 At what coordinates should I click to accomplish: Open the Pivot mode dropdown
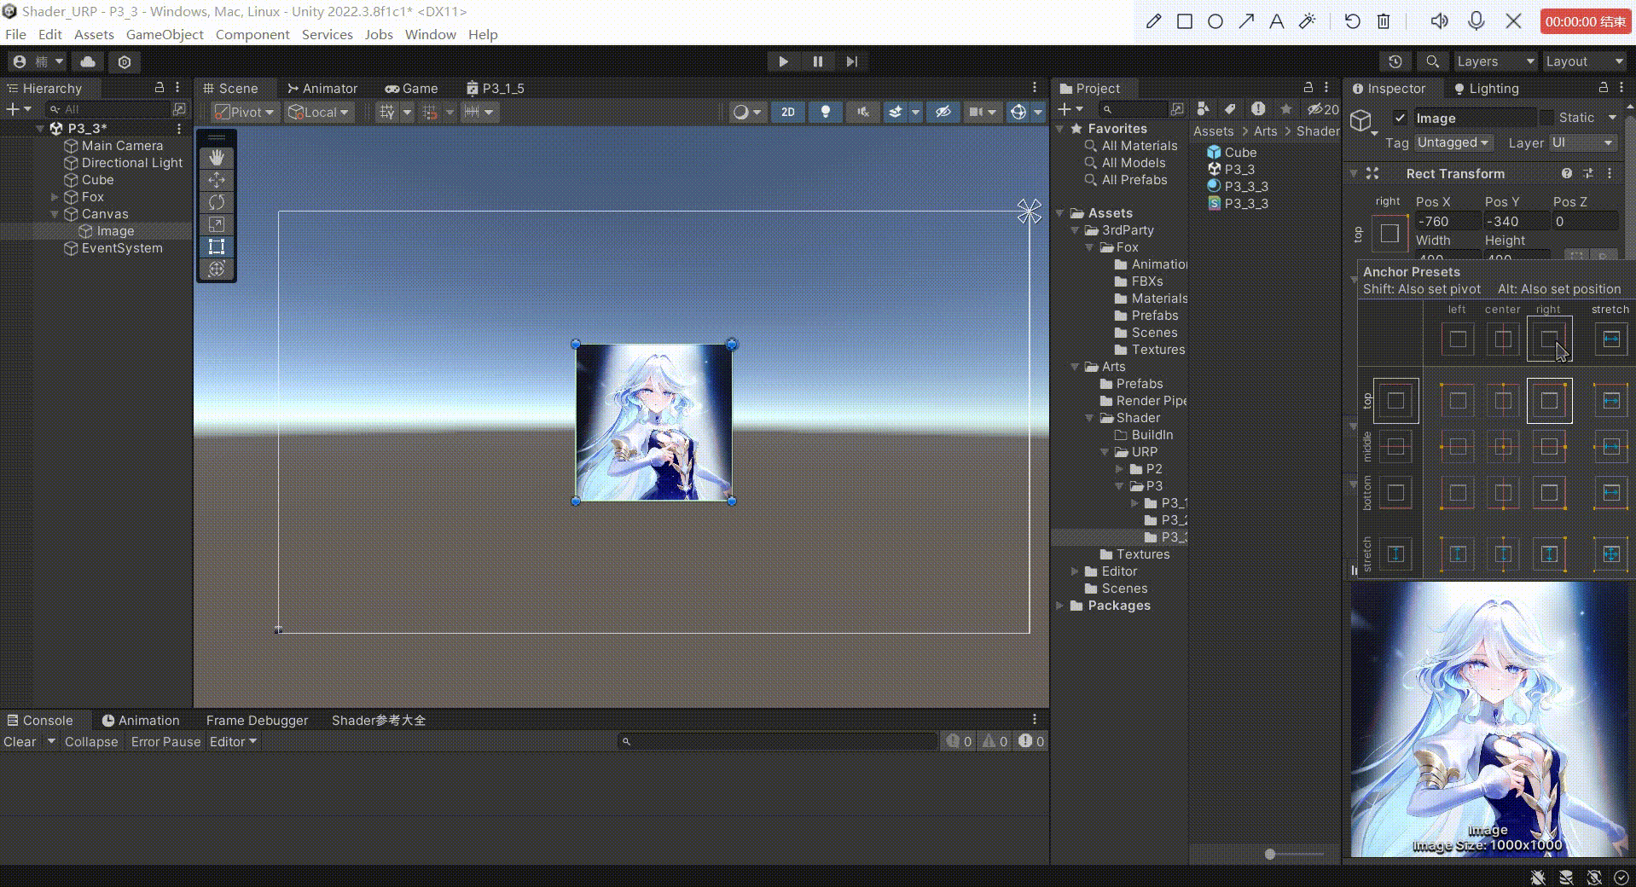pyautogui.click(x=245, y=112)
